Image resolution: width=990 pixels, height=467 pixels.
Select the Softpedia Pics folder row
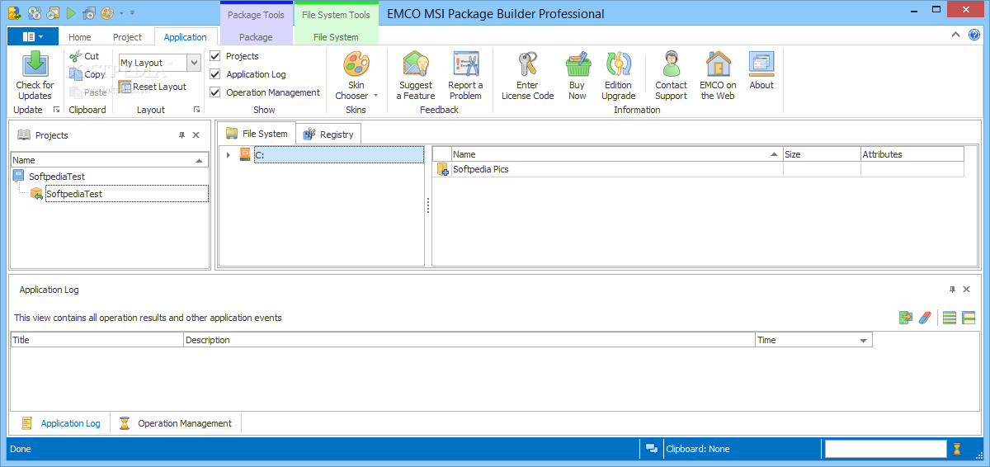point(698,169)
